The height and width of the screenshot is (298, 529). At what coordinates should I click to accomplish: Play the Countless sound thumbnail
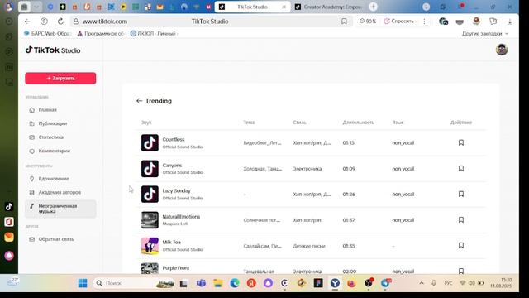[150, 142]
